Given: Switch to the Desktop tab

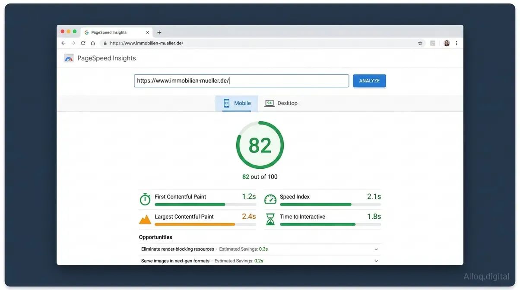Looking at the screenshot, I should point(281,104).
